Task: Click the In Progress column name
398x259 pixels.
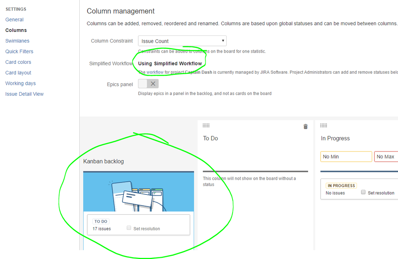Action: [335, 138]
